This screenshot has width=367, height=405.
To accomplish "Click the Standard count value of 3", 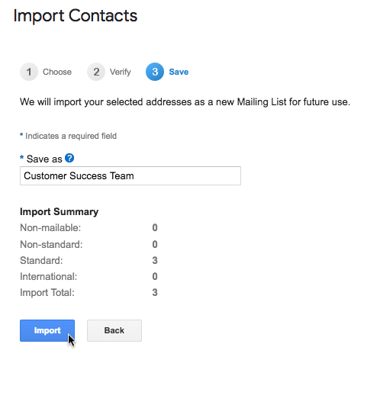I will click(155, 260).
